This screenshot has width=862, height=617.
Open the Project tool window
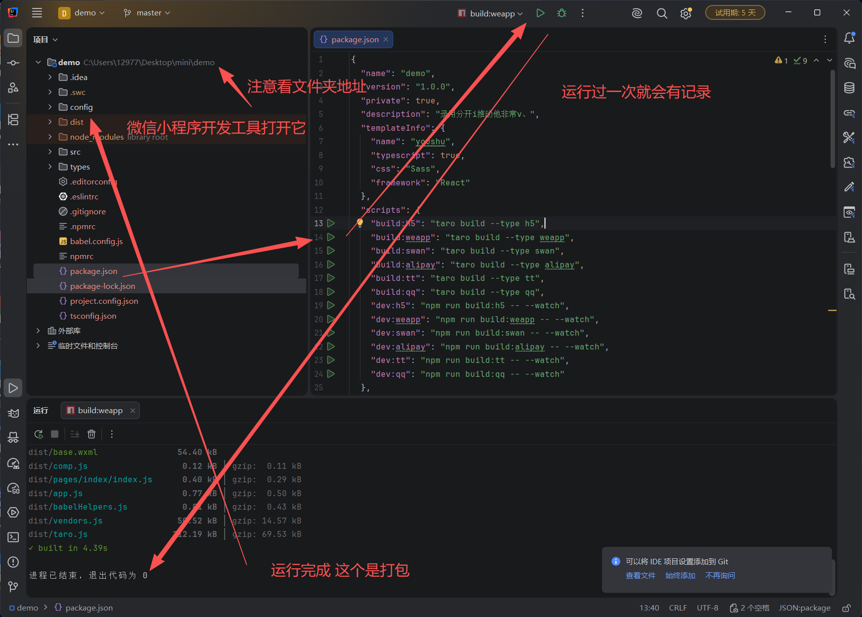(x=13, y=38)
